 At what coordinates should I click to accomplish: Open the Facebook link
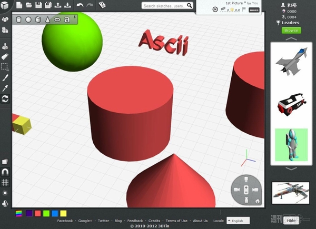[x=65, y=221]
